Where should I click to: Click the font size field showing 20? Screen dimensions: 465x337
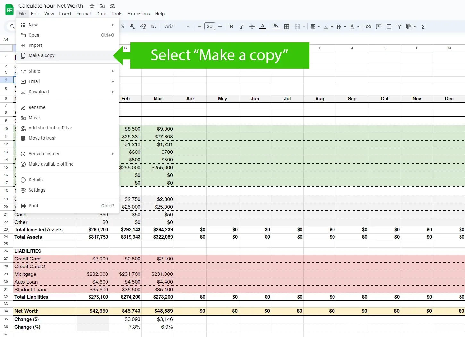210,26
